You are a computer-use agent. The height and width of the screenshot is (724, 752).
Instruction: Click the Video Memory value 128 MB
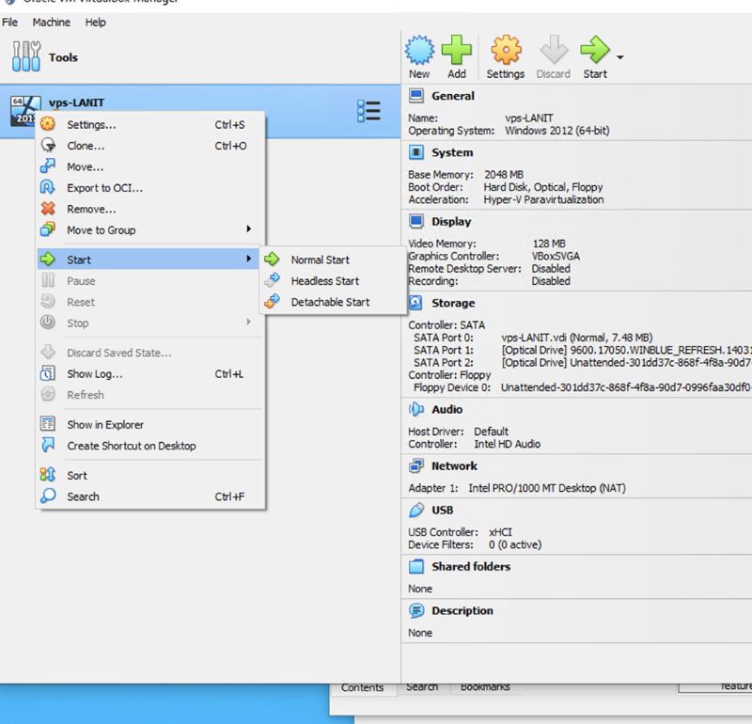click(549, 244)
